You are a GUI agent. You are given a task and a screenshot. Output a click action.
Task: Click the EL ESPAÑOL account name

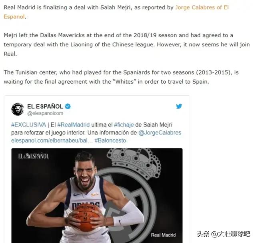point(45,106)
